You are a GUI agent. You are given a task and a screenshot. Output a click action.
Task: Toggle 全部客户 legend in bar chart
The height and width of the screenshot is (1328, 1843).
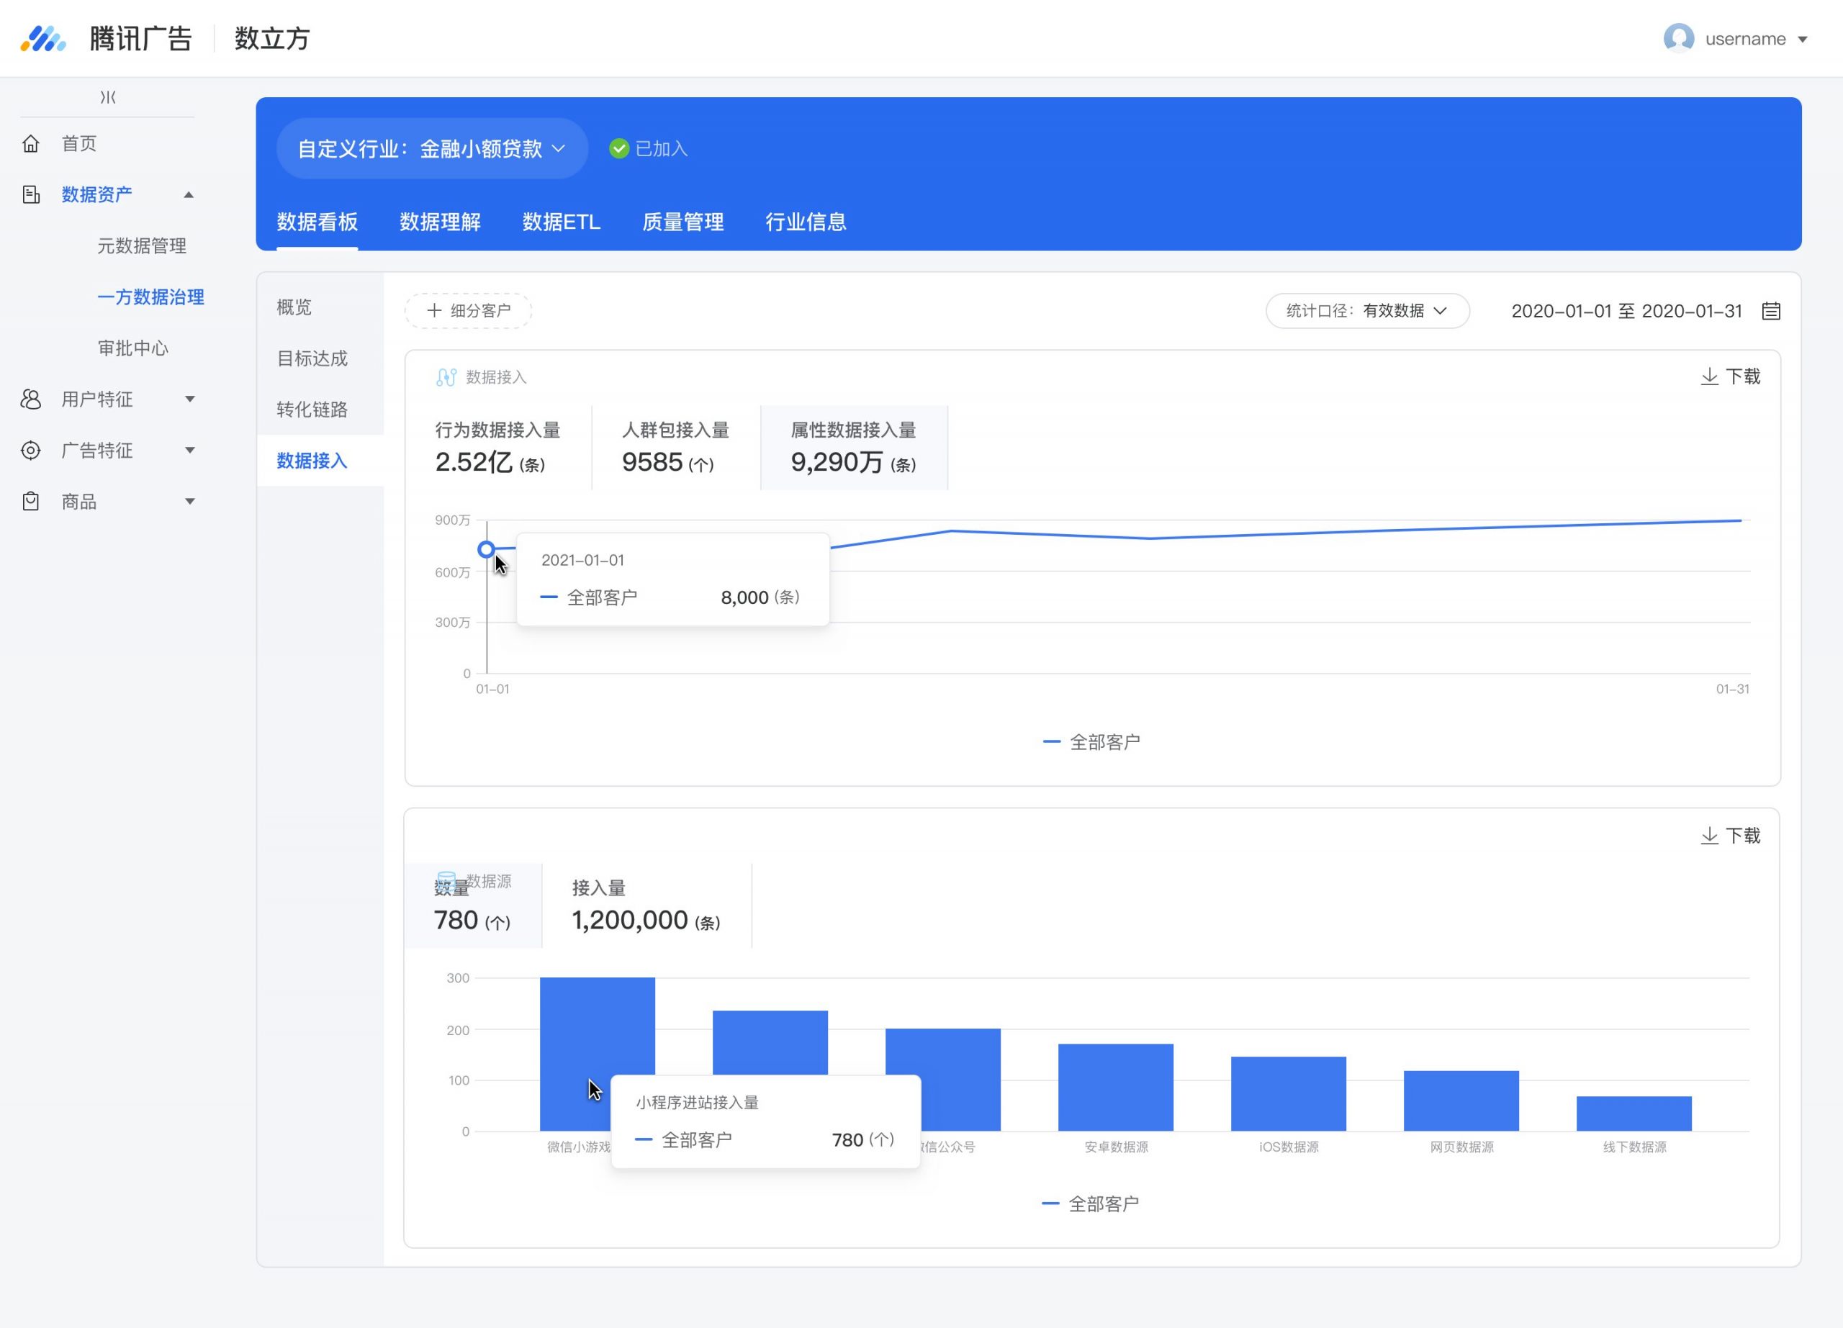coord(1091,1204)
